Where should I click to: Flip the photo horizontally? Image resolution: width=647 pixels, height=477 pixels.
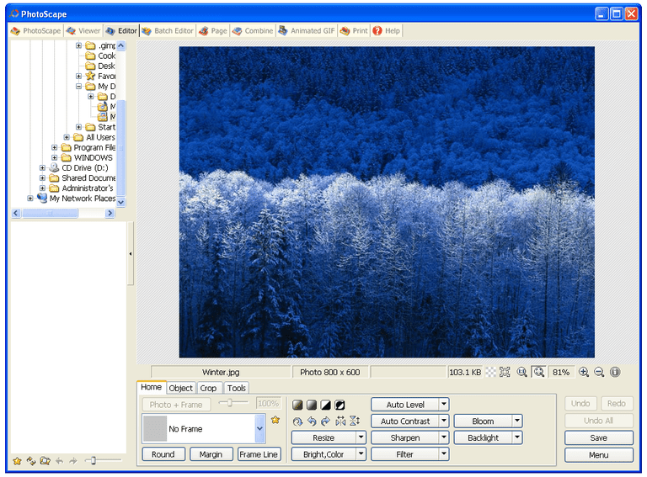340,421
